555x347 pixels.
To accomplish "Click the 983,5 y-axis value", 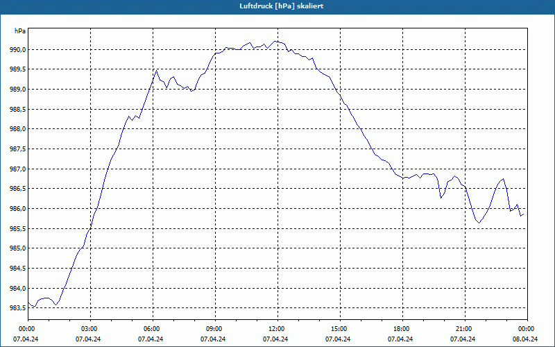I will point(18,308).
